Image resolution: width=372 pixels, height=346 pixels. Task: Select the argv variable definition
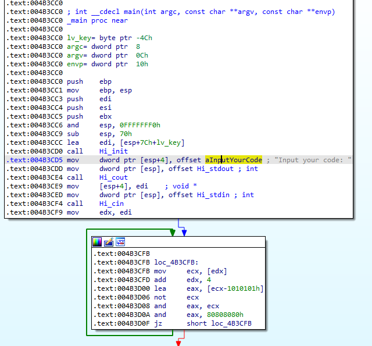(108, 55)
